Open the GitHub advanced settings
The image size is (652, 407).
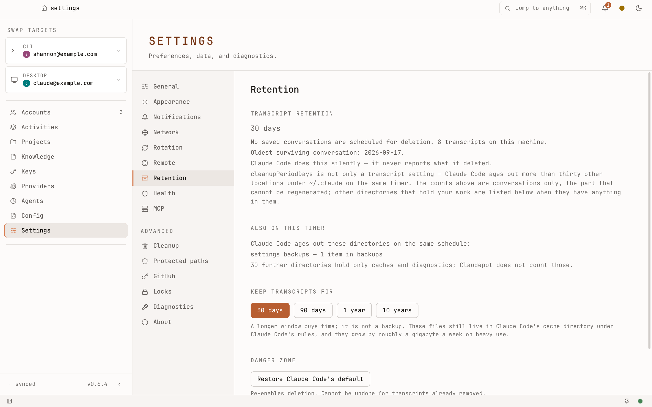click(x=183, y=276)
